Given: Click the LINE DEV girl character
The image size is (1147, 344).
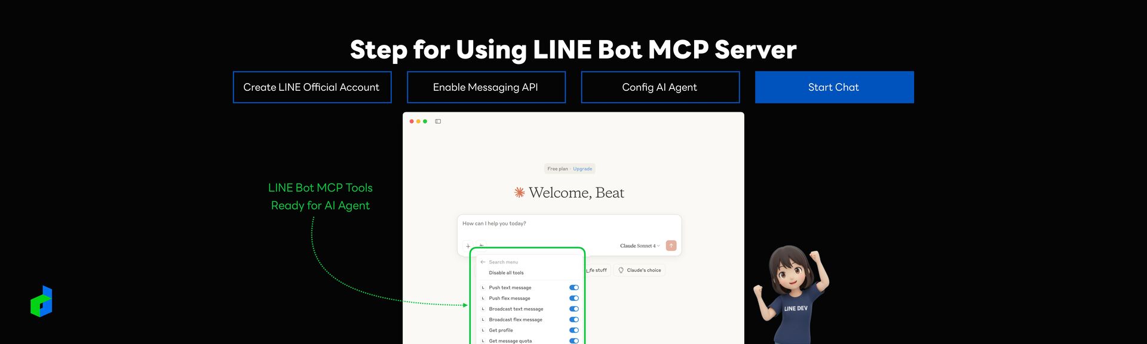Looking at the screenshot, I should tap(790, 294).
